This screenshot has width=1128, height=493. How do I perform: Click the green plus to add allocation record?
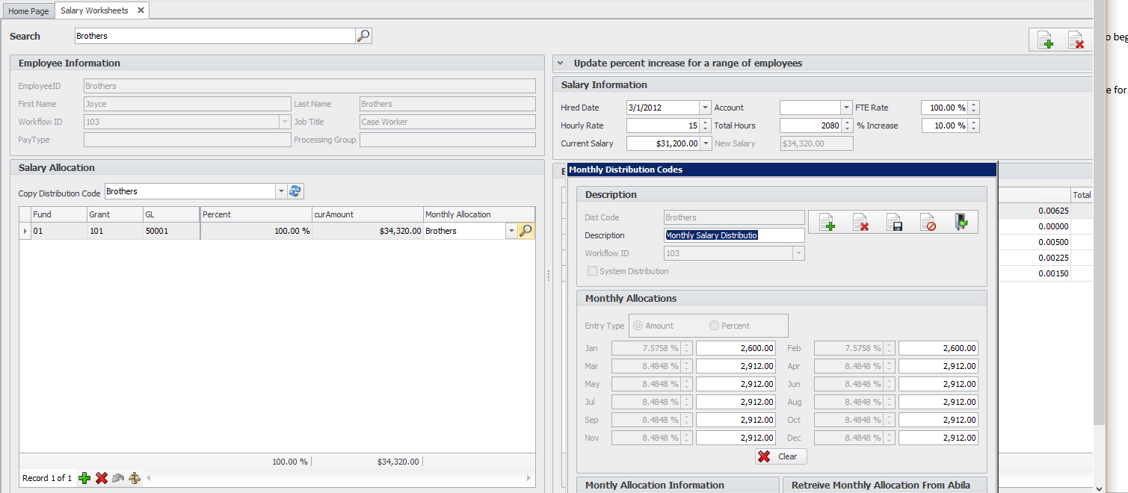click(x=84, y=478)
